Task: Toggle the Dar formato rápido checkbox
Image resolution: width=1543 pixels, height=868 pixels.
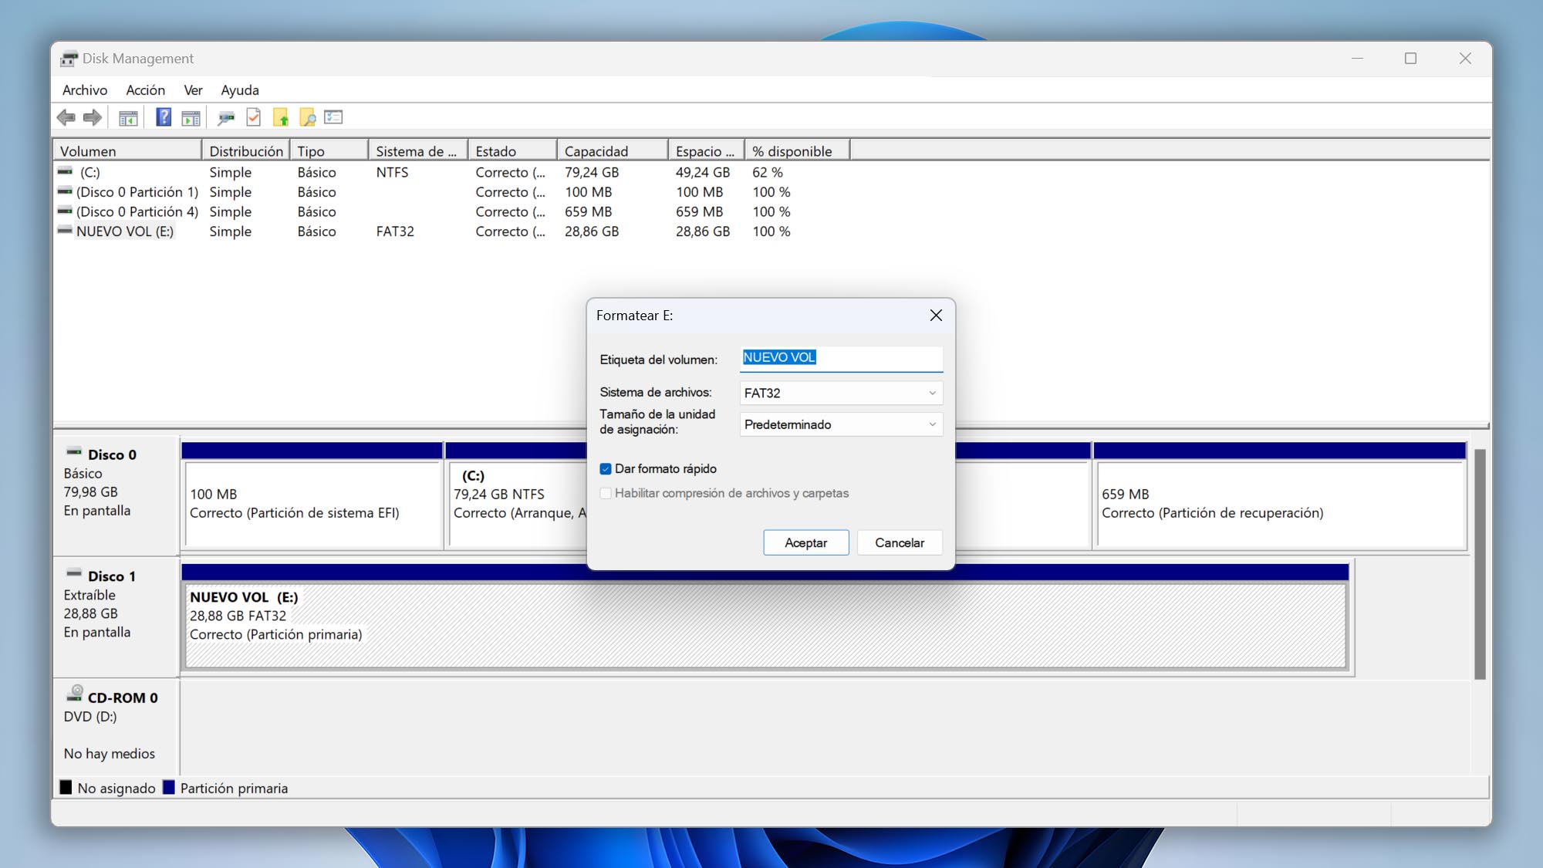Action: coord(605,468)
